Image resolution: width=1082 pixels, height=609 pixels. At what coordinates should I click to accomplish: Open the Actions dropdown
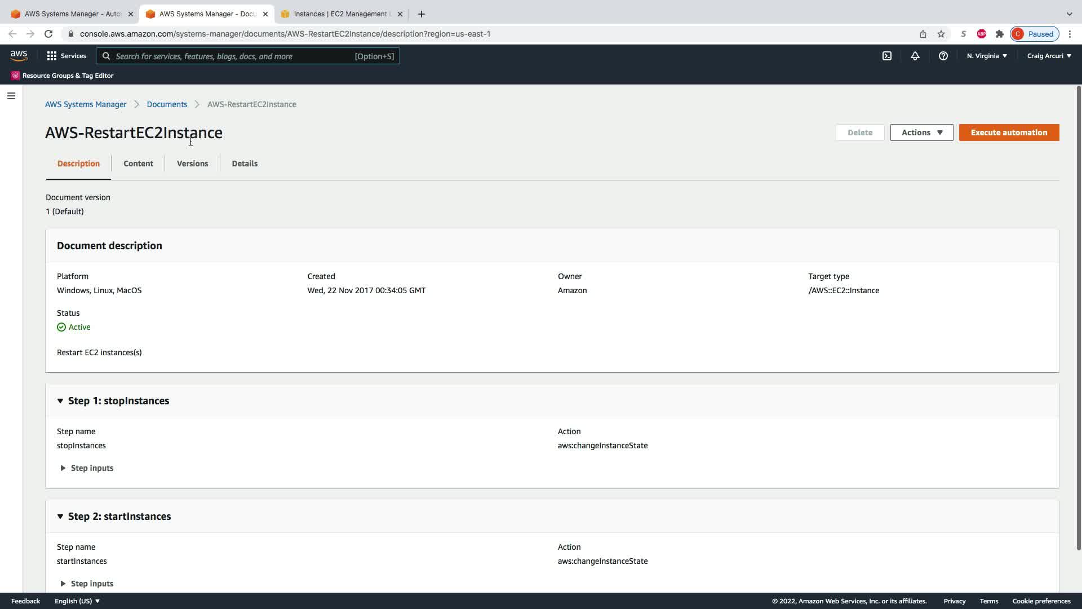(921, 133)
